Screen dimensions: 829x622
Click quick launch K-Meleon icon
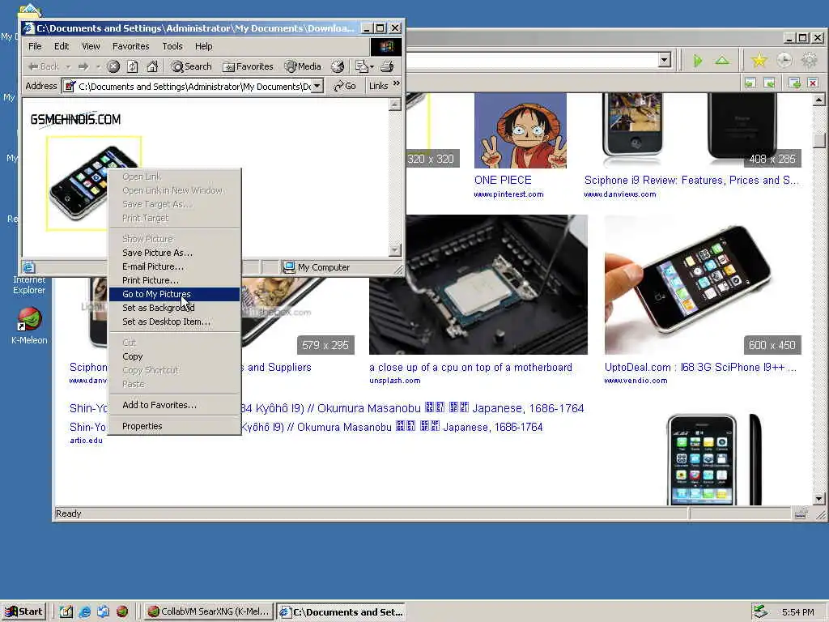[x=122, y=611]
